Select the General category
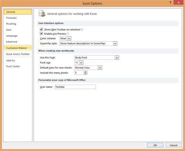Screen dimensions: 185x151 pos(18,12)
